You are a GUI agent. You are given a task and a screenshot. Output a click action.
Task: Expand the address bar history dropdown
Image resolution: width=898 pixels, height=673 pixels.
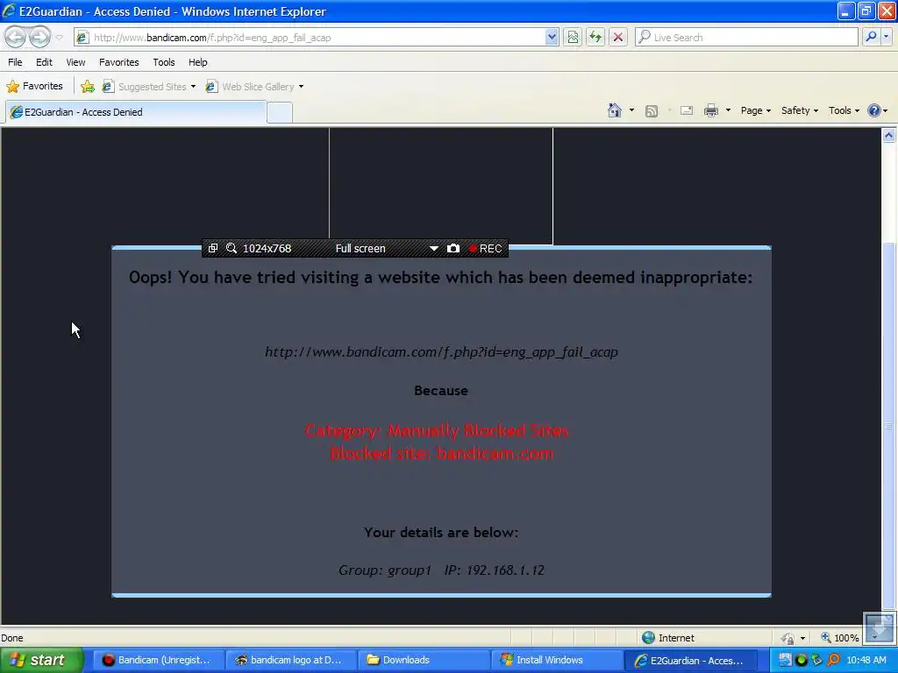coord(552,37)
